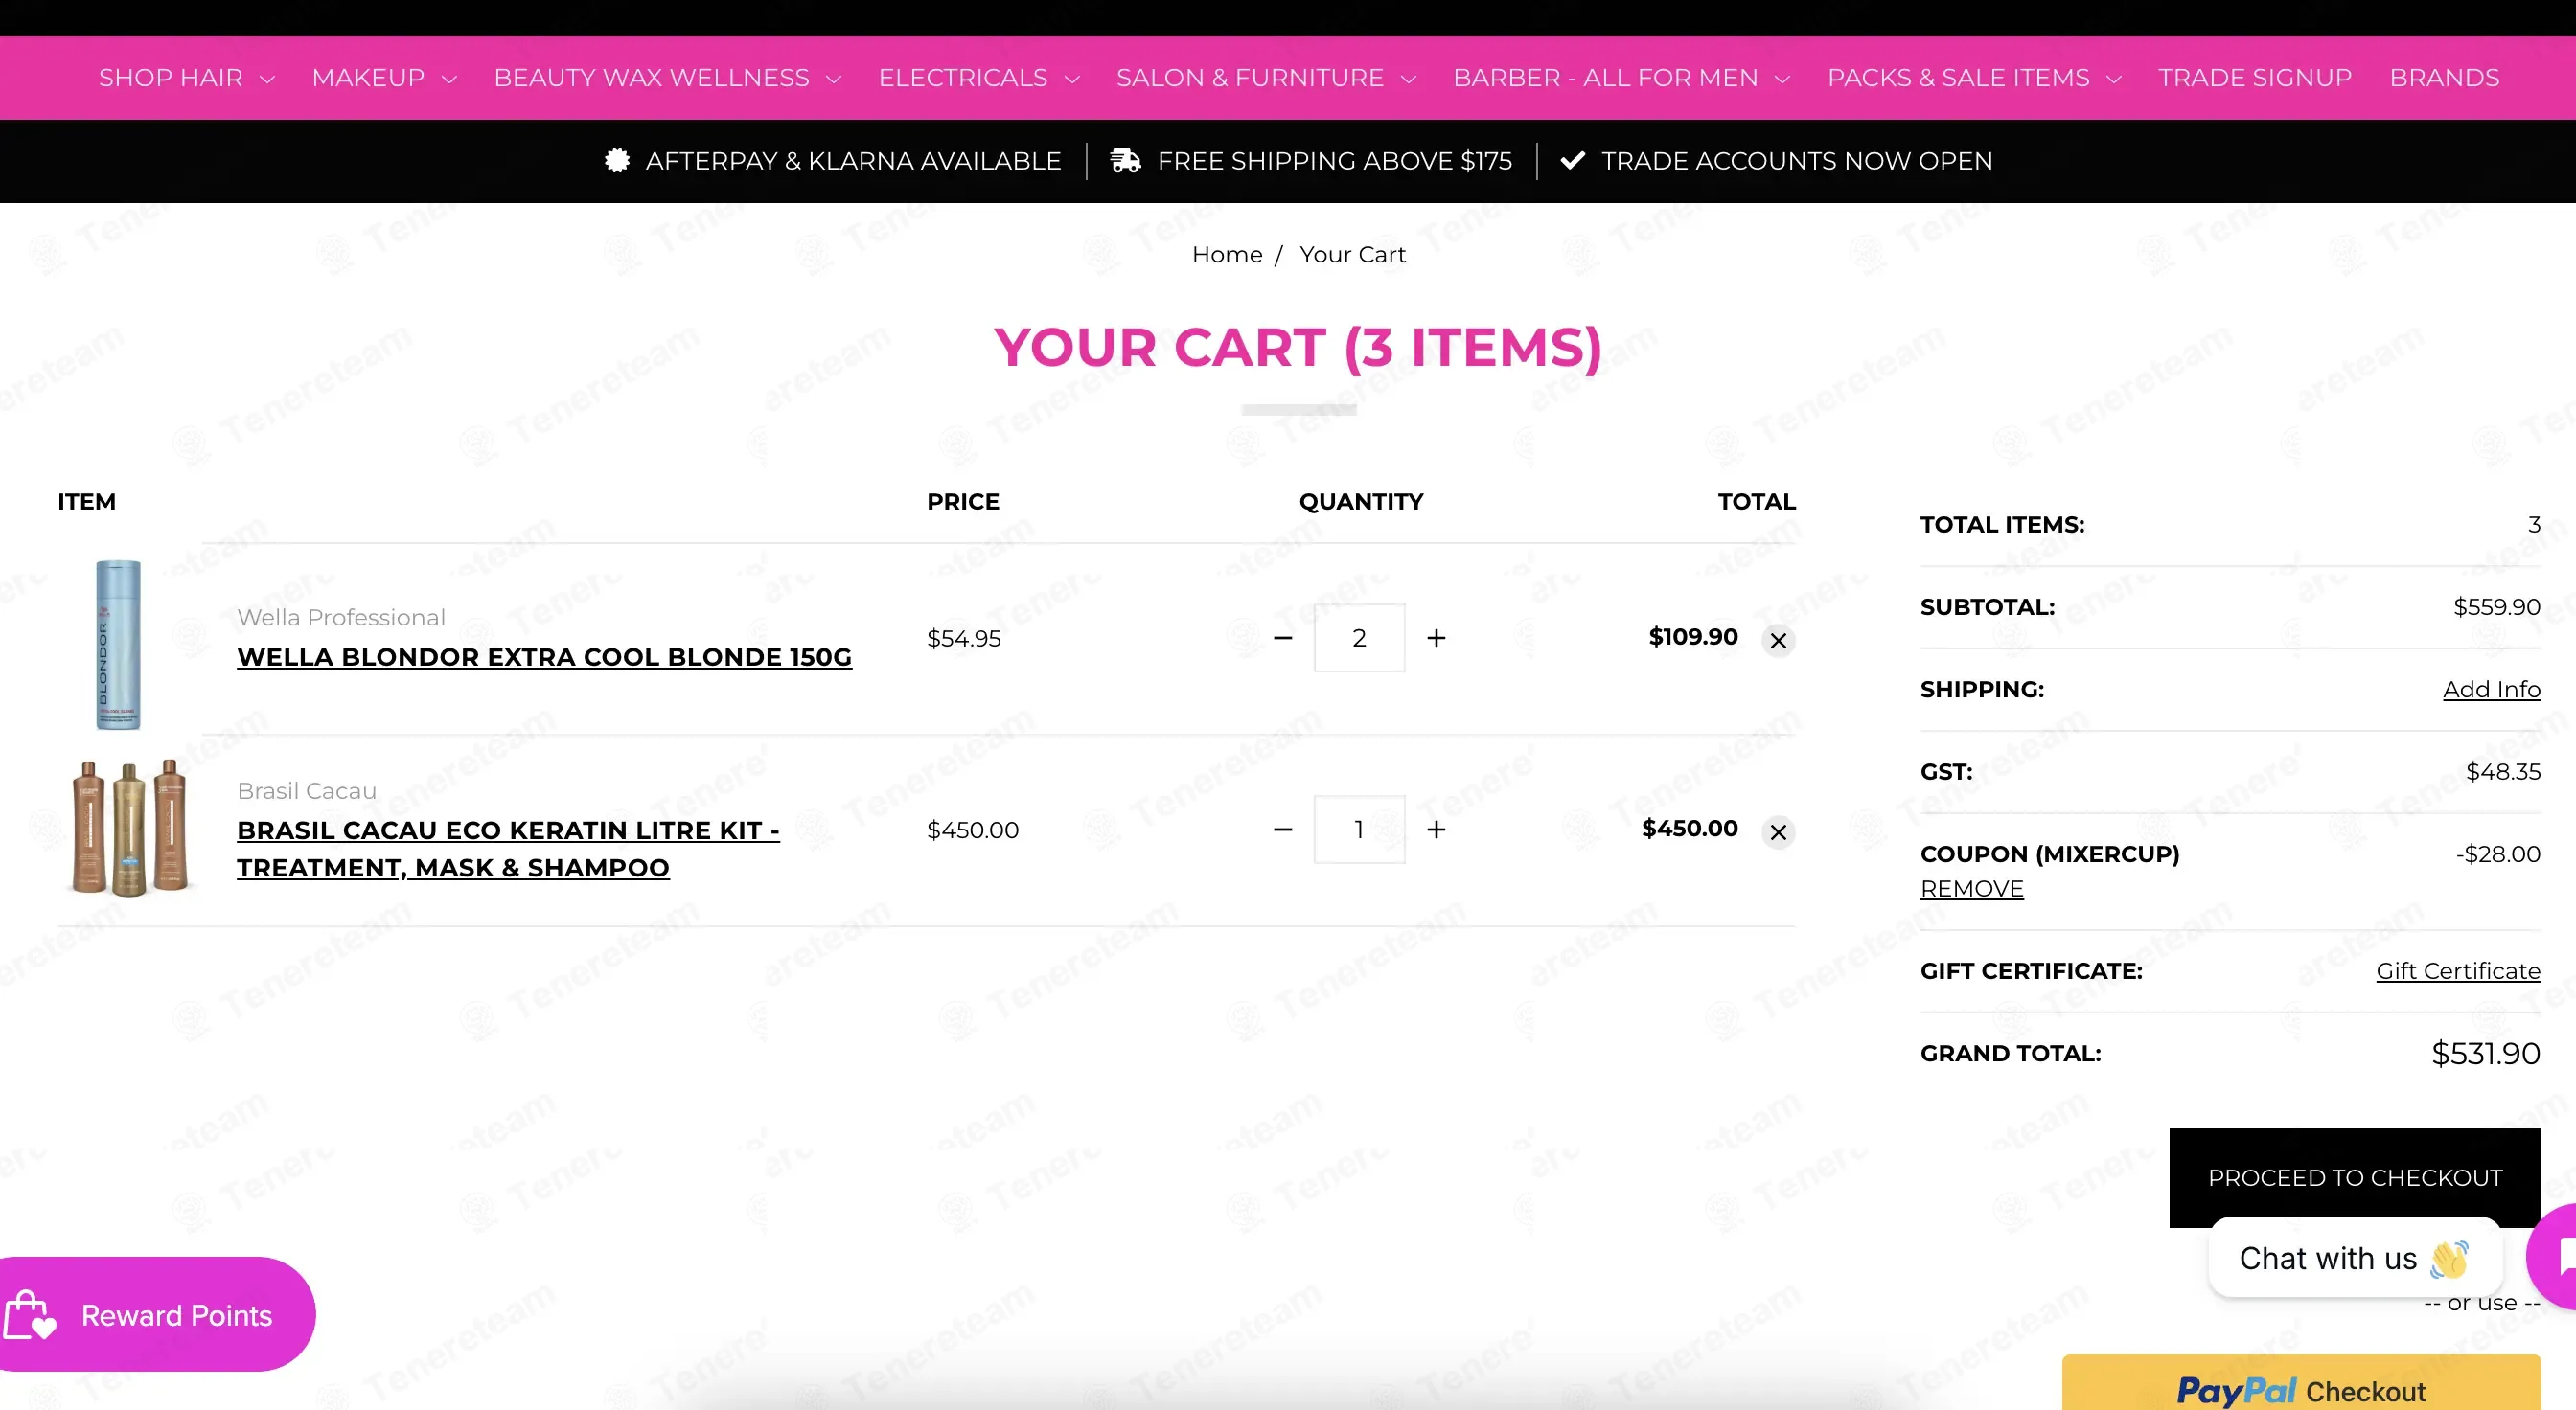Go to Trade Signup page
The width and height of the screenshot is (2576, 1410).
(x=2254, y=78)
